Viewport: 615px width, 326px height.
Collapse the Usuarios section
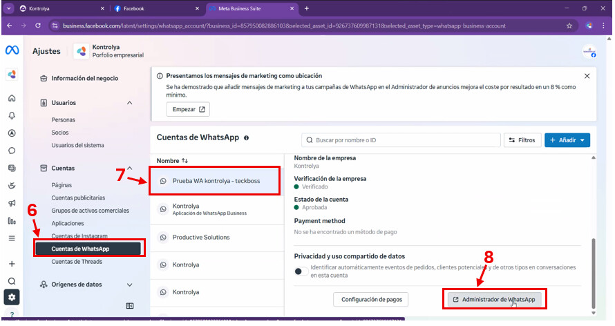coord(130,103)
